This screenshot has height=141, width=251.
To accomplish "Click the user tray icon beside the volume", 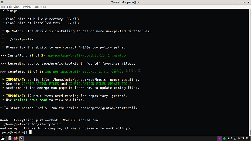I will pos(235,138).
